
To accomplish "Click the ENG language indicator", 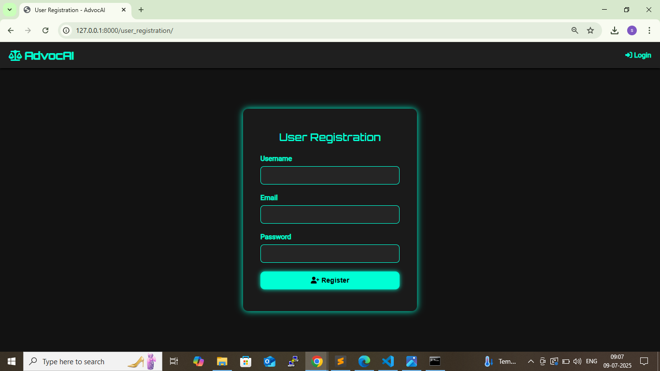I will coord(591,361).
